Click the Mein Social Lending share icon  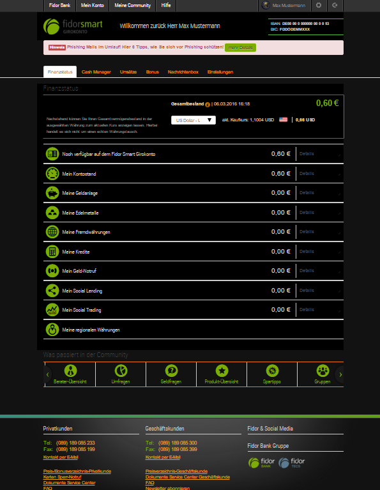pos(52,291)
